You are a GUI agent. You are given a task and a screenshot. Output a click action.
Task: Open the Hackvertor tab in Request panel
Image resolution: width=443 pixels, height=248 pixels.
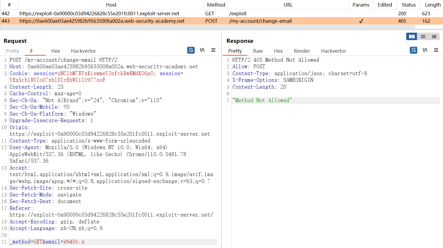[x=83, y=51]
